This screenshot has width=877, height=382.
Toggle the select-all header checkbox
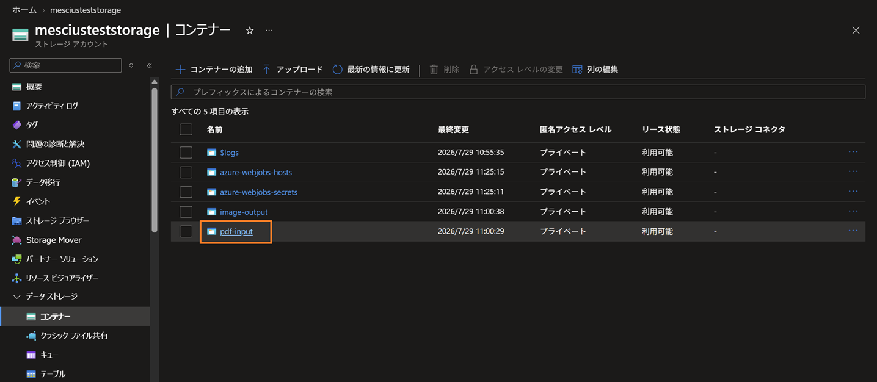186,129
